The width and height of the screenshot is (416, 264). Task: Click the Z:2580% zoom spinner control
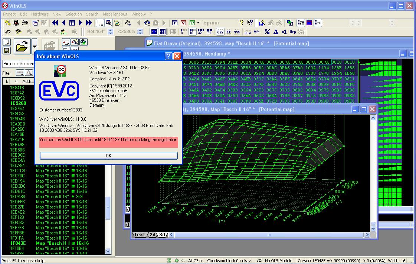coord(140,32)
